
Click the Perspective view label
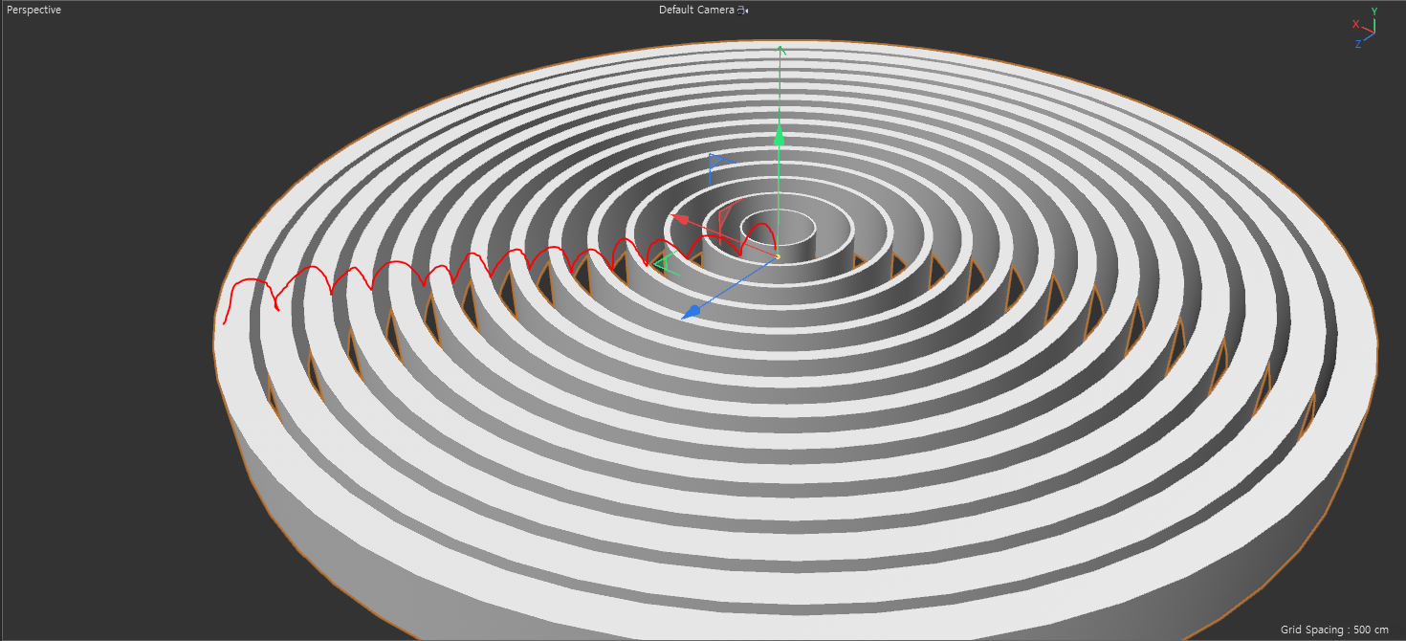[x=34, y=10]
